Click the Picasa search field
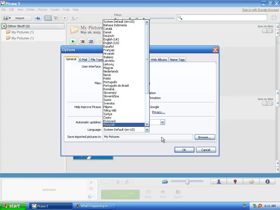This screenshot has height=210, width=280. [222, 18]
